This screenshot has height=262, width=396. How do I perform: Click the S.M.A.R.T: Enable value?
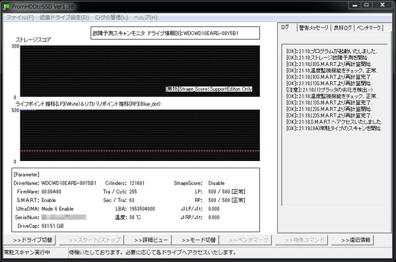(x=48, y=201)
